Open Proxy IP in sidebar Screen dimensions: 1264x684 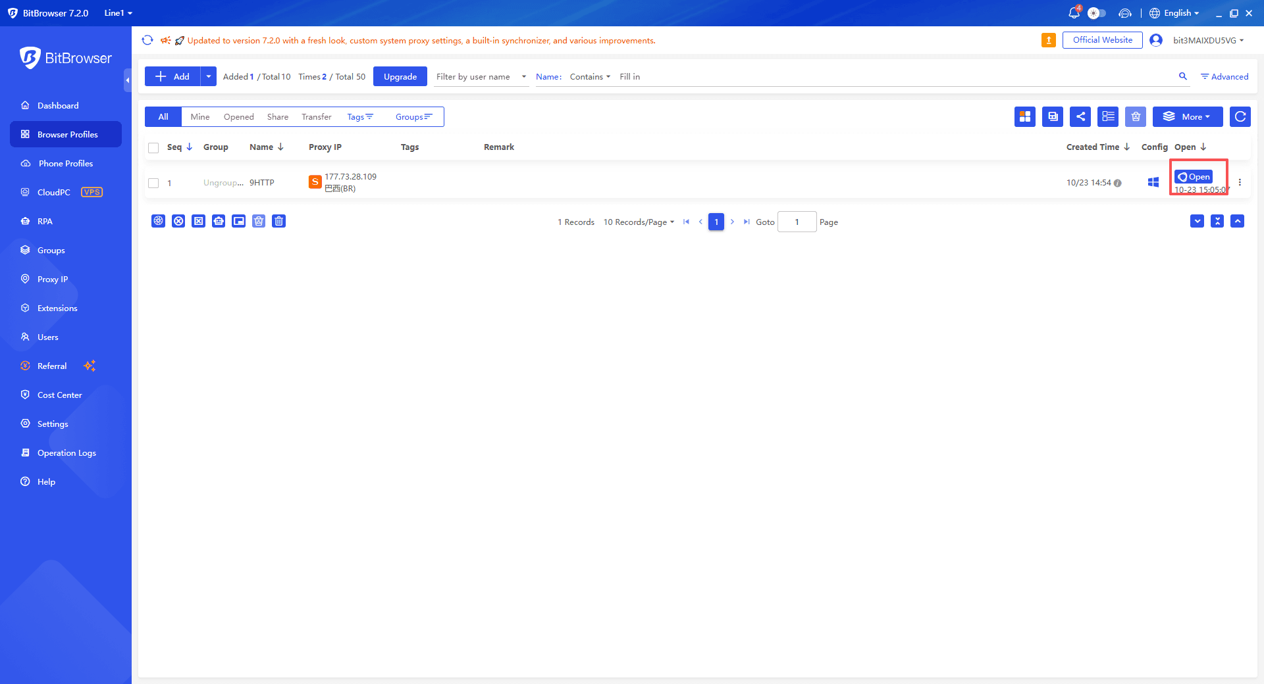53,279
